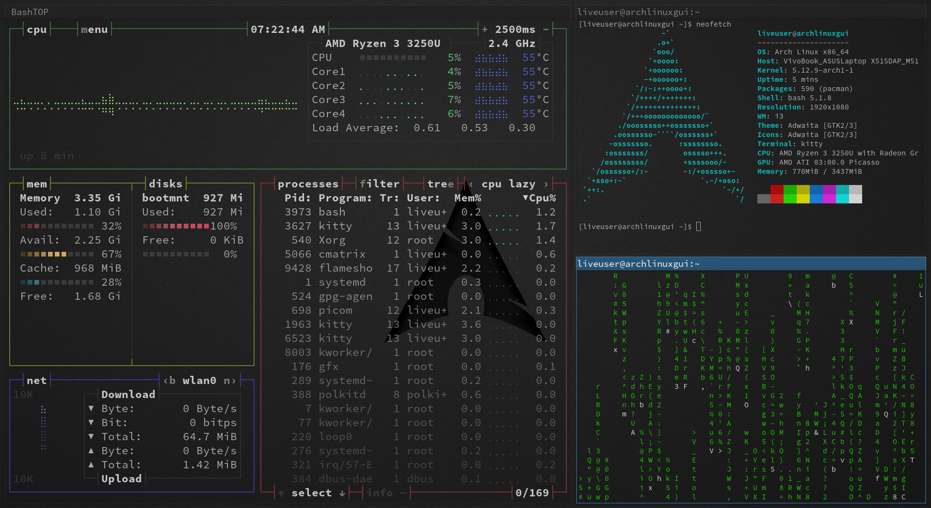Focus the neofetch terminal title bar
The height and width of the screenshot is (508, 931).
click(751, 12)
